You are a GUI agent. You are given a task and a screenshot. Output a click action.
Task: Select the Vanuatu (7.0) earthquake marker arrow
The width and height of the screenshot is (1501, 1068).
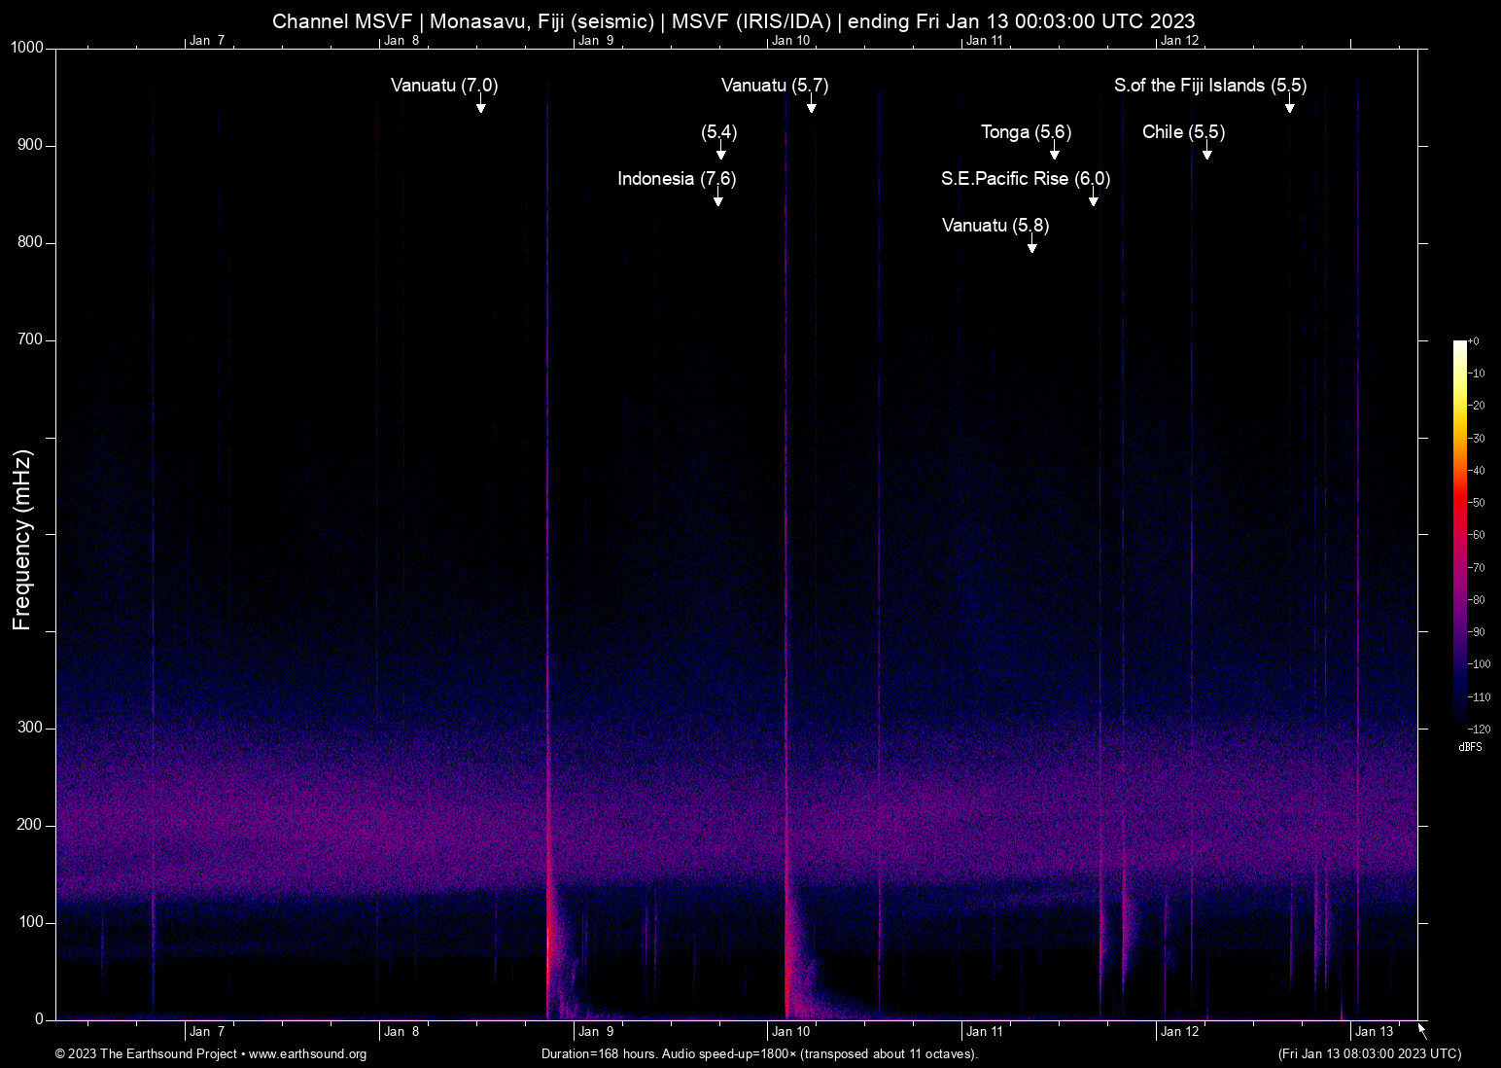click(x=480, y=107)
